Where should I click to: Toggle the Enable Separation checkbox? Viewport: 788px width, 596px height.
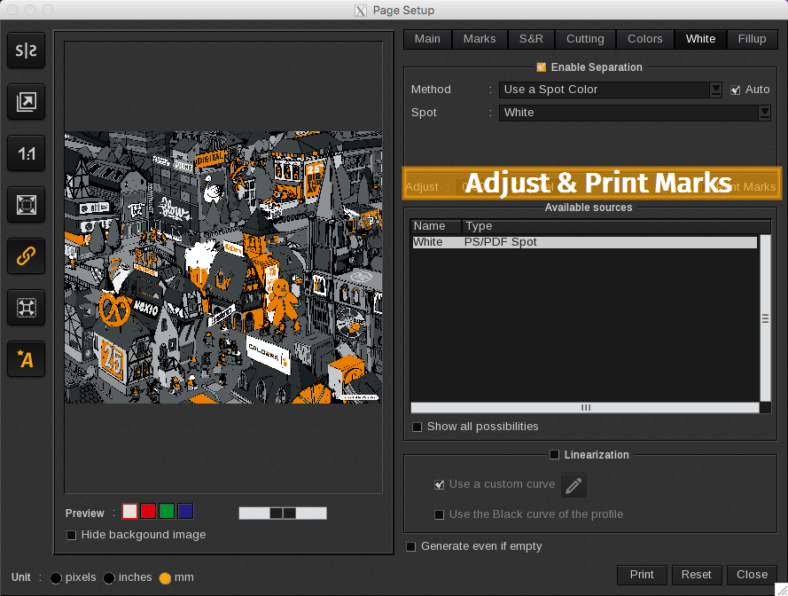pyautogui.click(x=542, y=67)
